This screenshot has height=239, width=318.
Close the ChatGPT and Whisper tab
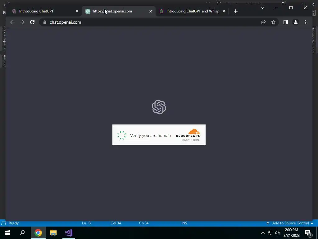click(224, 12)
